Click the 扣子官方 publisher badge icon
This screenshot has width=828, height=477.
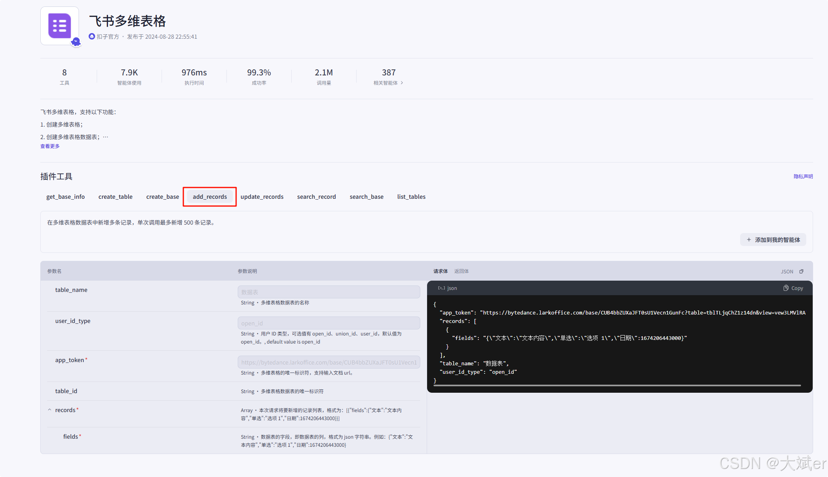click(x=92, y=36)
